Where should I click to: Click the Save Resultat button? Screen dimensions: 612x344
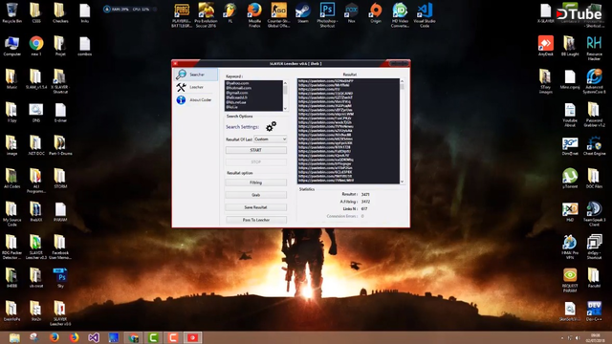(x=256, y=207)
